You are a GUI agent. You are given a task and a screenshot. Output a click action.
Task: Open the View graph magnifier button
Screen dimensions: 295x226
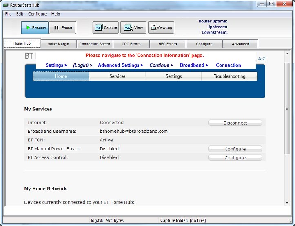(x=133, y=28)
